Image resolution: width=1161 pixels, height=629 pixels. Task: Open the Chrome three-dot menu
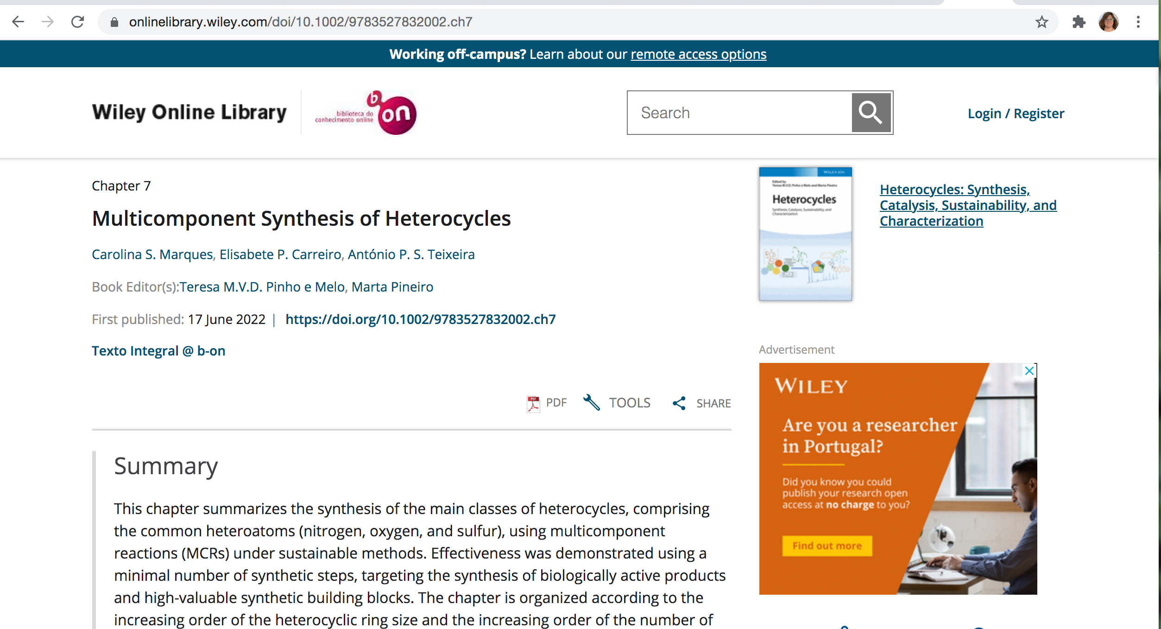click(1138, 22)
